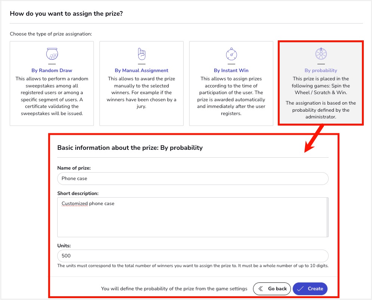
Task: Click the checkmark icon on Create
Action: (300, 289)
